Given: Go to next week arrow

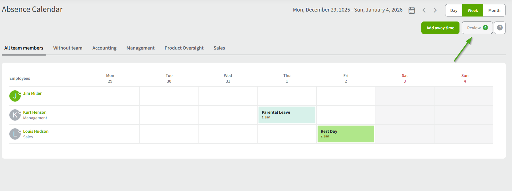Looking at the screenshot, I should pyautogui.click(x=435, y=10).
